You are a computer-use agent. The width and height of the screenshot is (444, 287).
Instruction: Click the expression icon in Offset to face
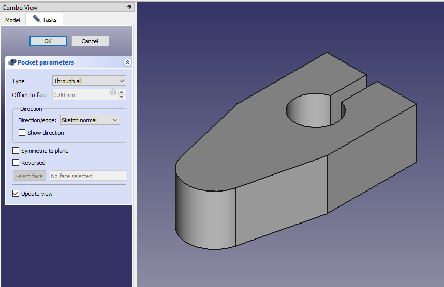coord(113,93)
